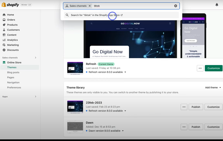Screen dimensions: 223x141
Task: Click the desktop theme preview image
Action: [x=130, y=39]
